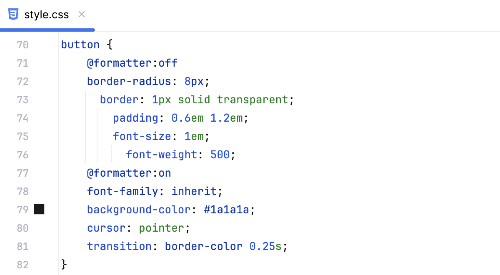Click the closing brace on line 82
Viewport: 500px width, 275px height.
click(x=63, y=265)
